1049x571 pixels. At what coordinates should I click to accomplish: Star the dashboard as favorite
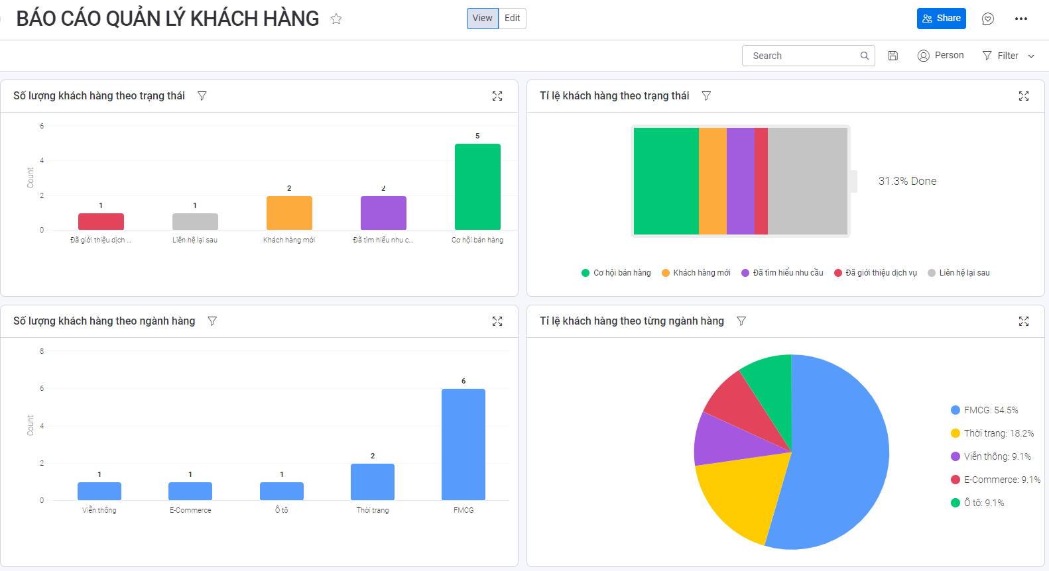click(336, 19)
